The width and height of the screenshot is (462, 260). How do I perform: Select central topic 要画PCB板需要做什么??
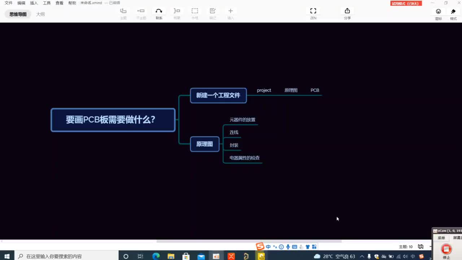tap(113, 120)
